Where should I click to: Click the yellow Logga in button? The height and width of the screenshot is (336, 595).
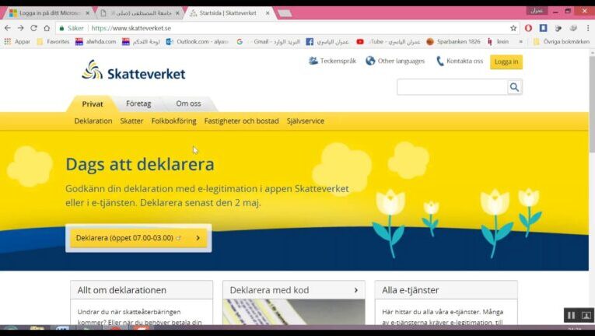tap(506, 62)
